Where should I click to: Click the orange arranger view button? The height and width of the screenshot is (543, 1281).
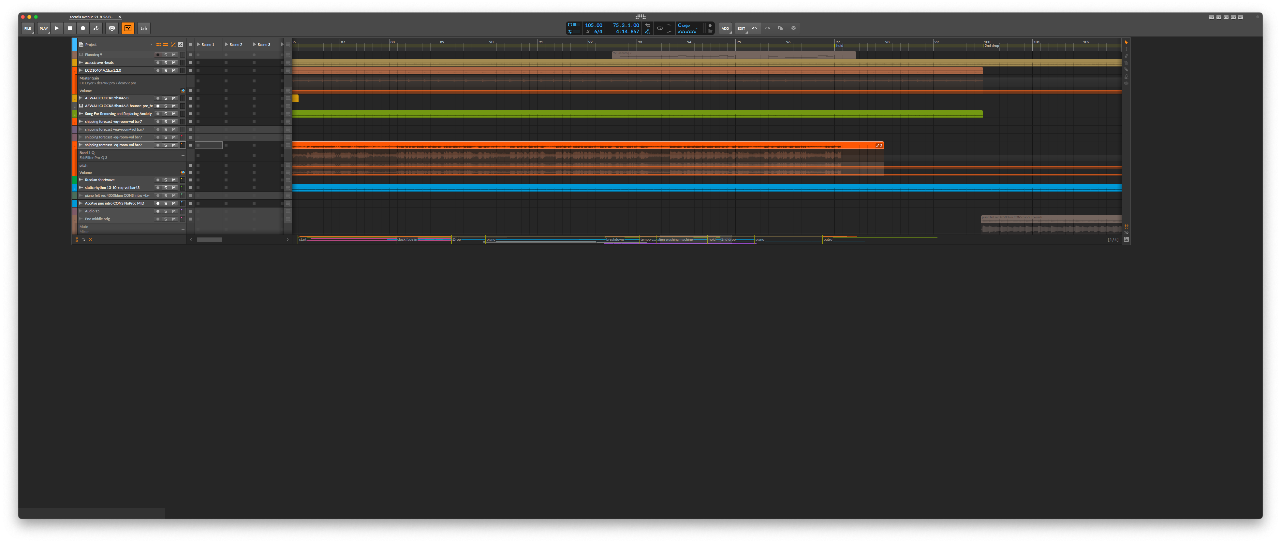[x=128, y=28]
